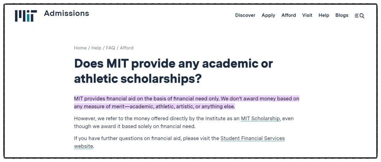Go to Home in the breadcrumb trail
The height and width of the screenshot is (162, 381).
80,48
